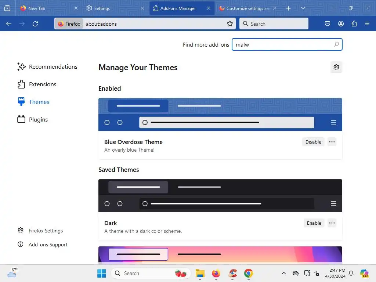This screenshot has width=376, height=282.
Task: Open the Extensions toolbar icon
Action: tap(354, 23)
